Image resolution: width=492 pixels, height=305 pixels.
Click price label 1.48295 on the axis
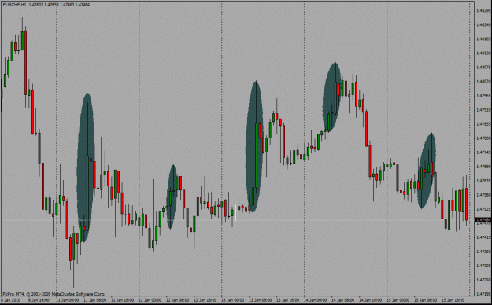point(483,10)
